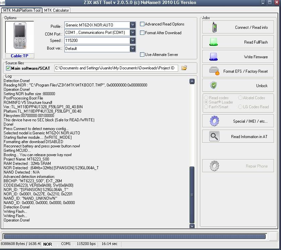Toggle the Use Alternate Server checkbox
The image size is (281, 250).
pyautogui.click(x=142, y=55)
